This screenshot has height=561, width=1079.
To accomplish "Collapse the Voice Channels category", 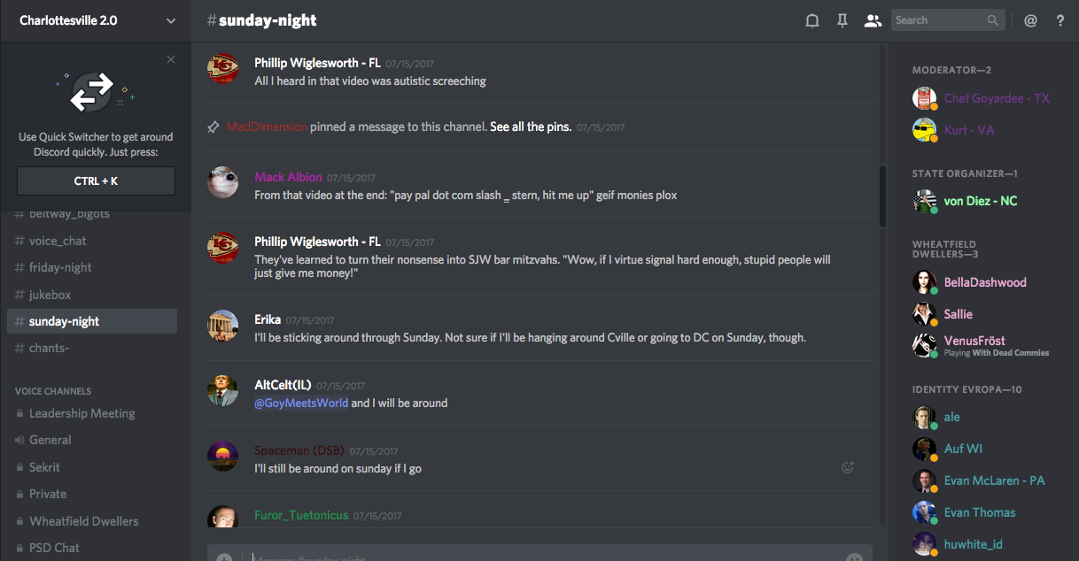I will [53, 391].
